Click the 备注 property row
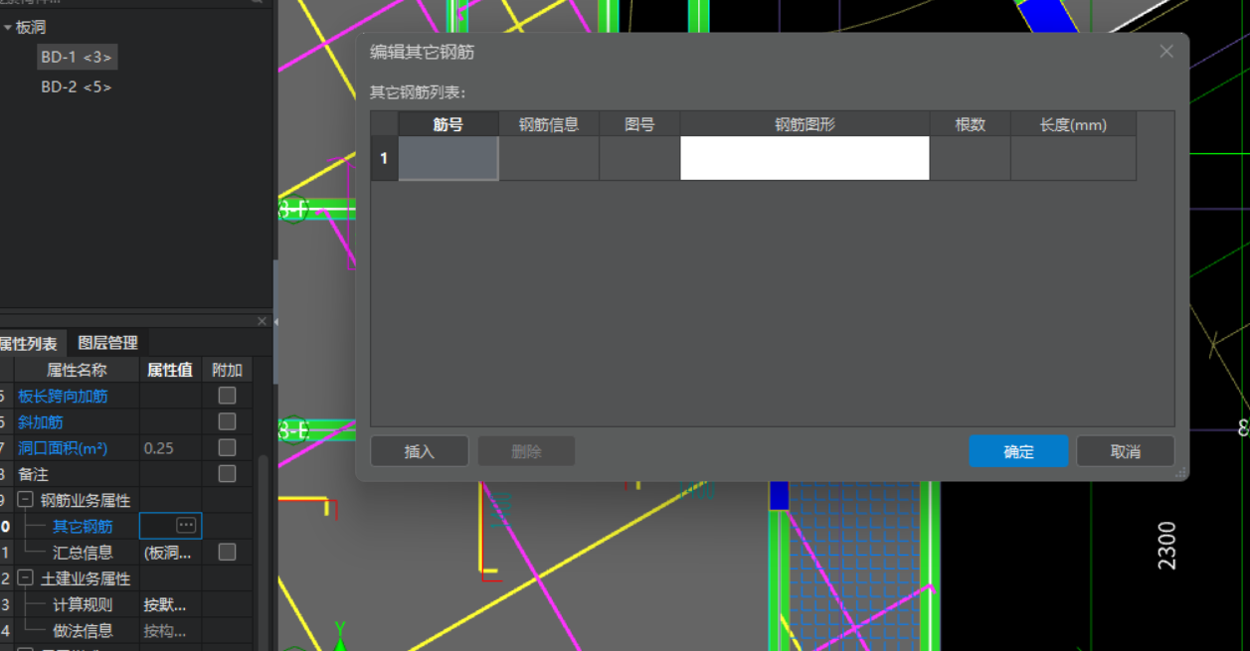Image resolution: width=1250 pixels, height=651 pixels. coord(126,474)
